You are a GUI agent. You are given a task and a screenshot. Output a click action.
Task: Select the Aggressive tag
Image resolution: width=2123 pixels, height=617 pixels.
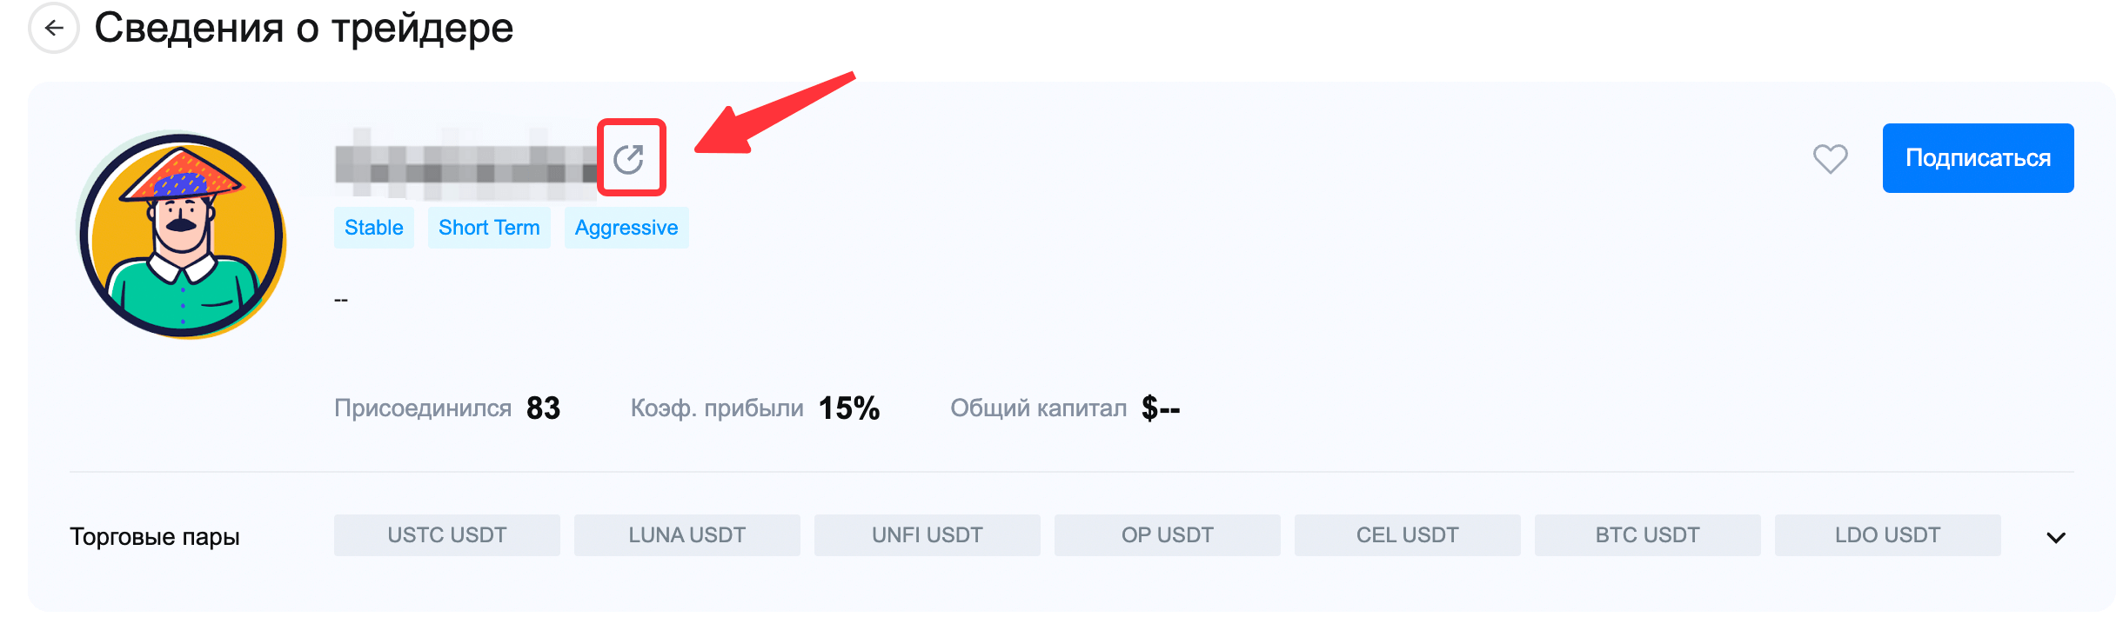[626, 228]
